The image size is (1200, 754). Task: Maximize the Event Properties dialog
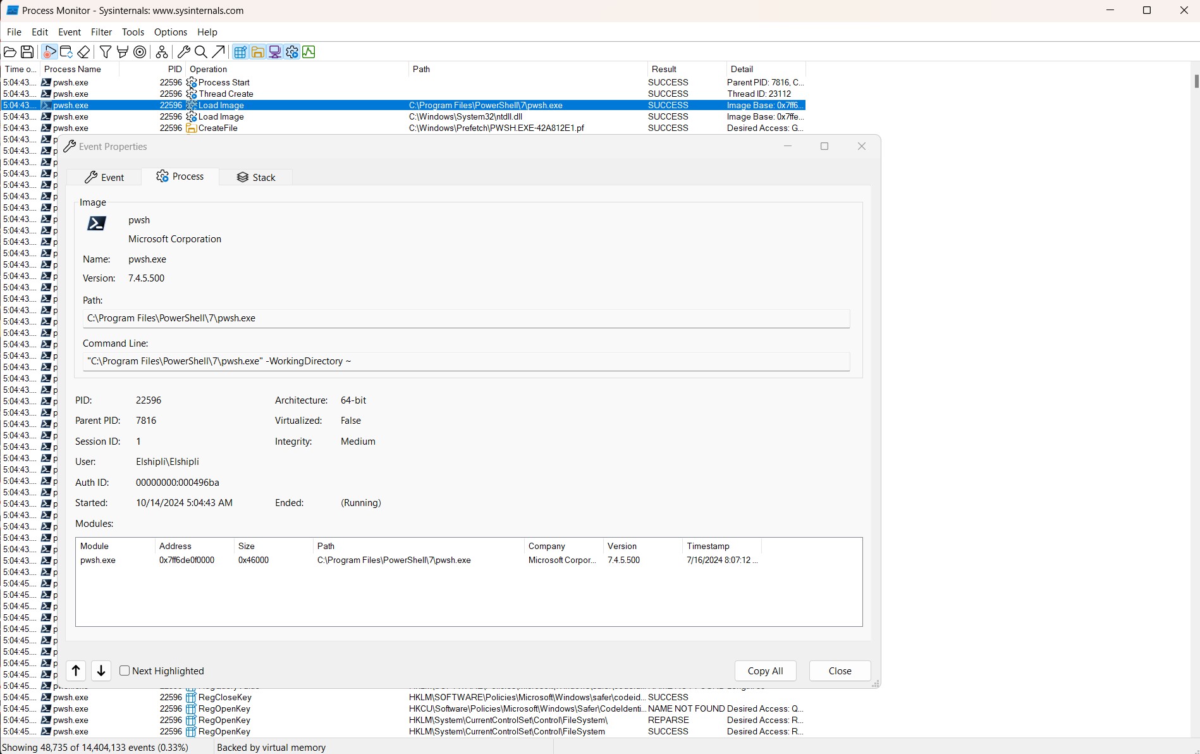tap(824, 146)
